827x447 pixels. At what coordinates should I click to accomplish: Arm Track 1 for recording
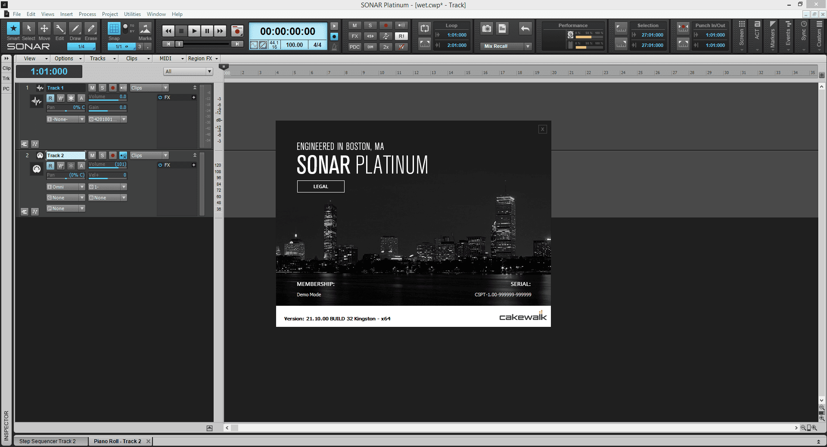(x=113, y=88)
